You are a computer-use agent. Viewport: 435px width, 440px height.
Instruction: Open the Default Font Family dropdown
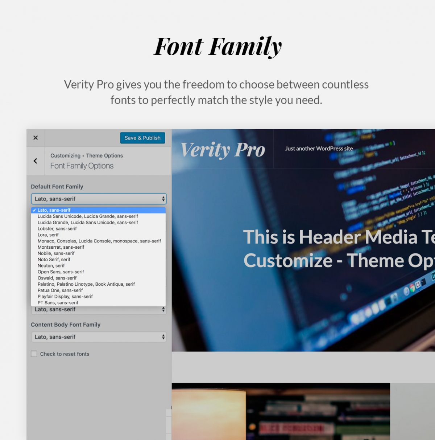click(x=99, y=199)
